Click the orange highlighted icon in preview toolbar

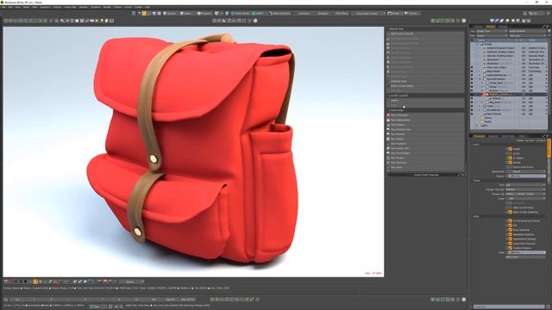pos(35,282)
